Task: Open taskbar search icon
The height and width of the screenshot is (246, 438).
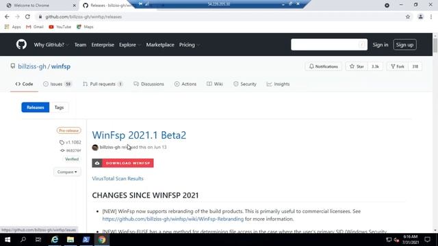Action: pyautogui.click(x=23, y=240)
